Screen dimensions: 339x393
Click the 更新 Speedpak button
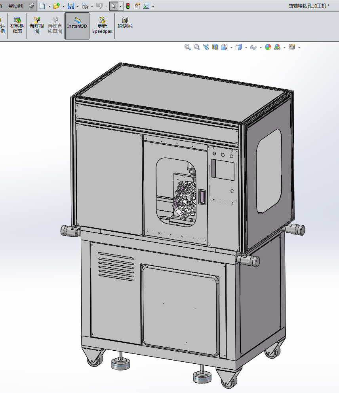tap(103, 25)
